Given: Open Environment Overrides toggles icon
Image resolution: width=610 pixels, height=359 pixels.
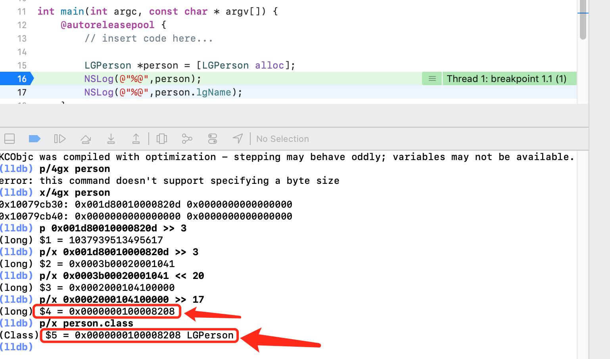Looking at the screenshot, I should pos(212,139).
